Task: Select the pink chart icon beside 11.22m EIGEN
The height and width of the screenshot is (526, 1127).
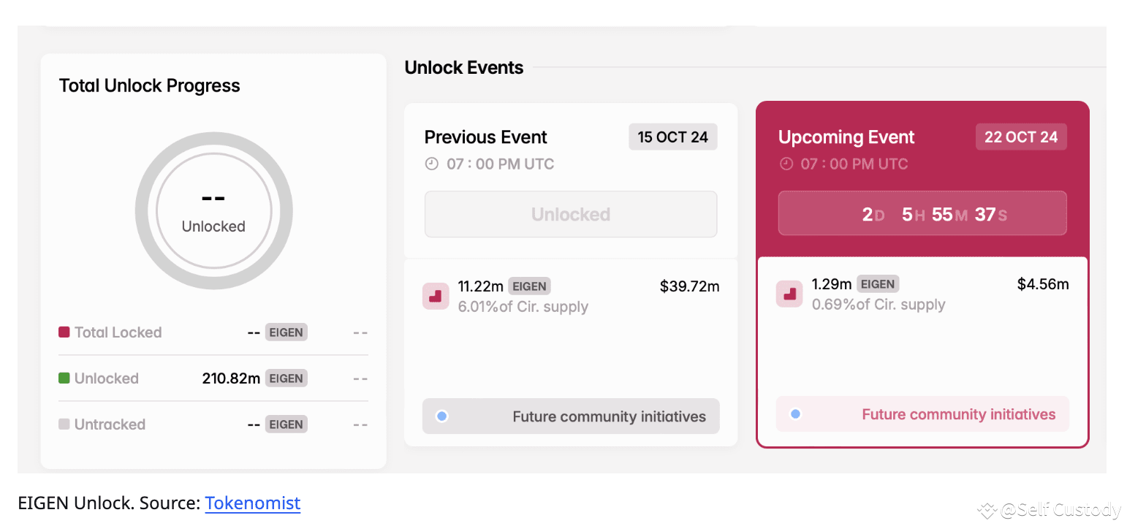Action: tap(436, 296)
